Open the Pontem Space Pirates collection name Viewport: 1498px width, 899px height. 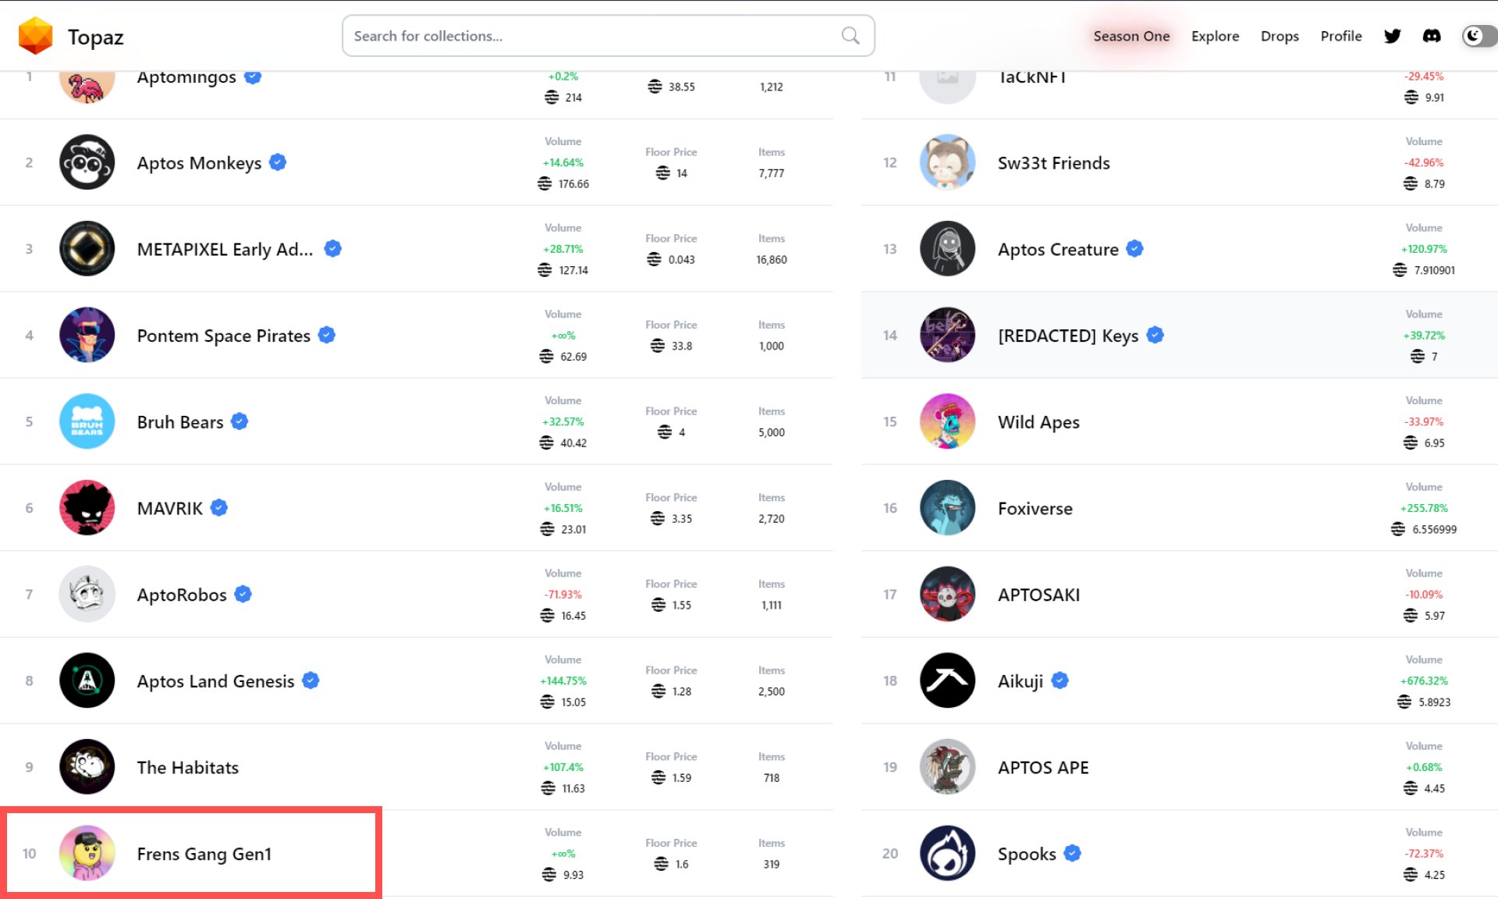[223, 336]
